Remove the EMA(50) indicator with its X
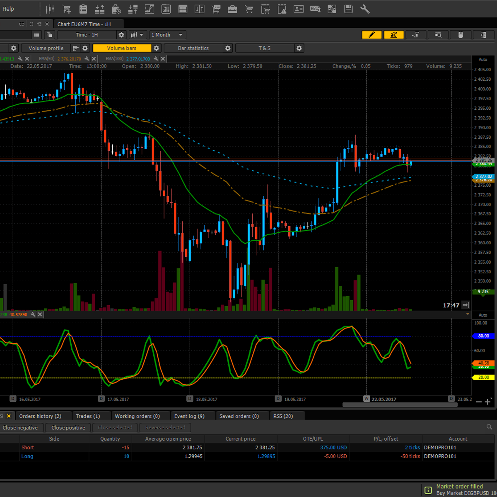497x497 pixels. (94, 59)
